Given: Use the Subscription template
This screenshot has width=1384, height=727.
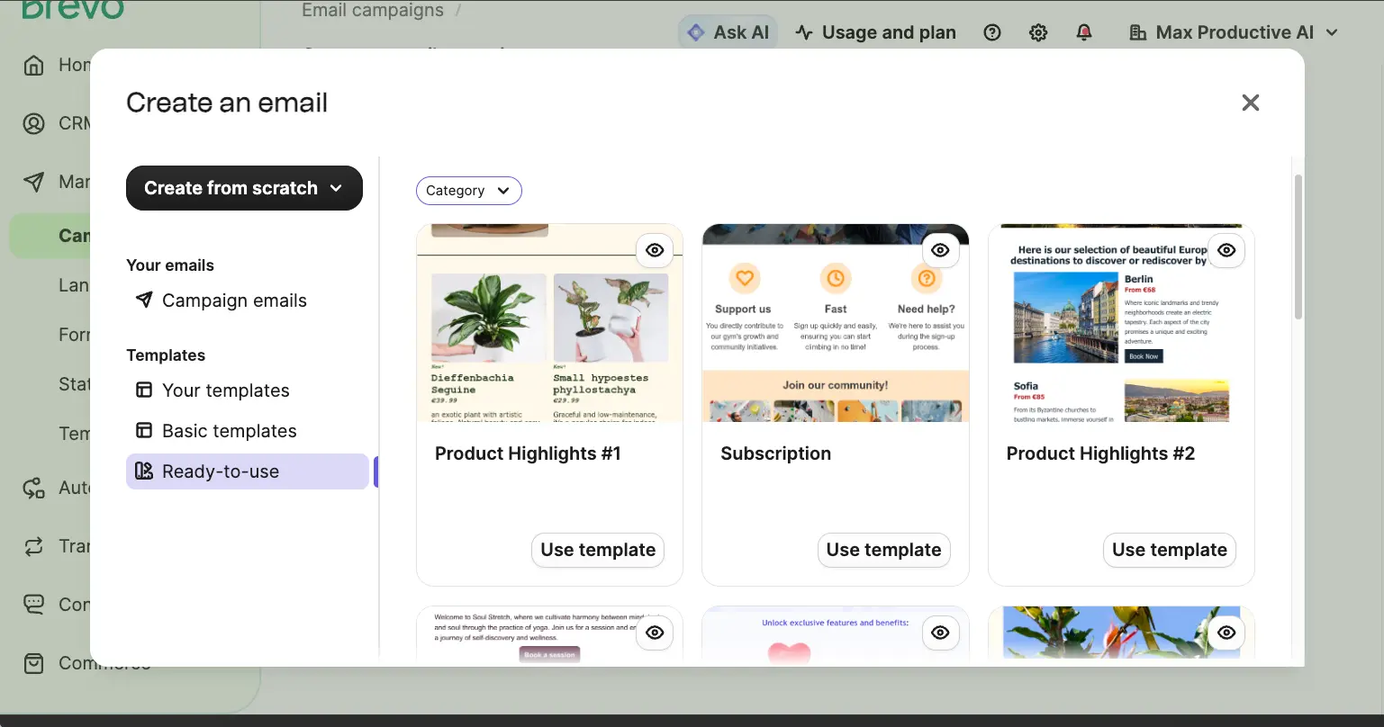Looking at the screenshot, I should 883,549.
